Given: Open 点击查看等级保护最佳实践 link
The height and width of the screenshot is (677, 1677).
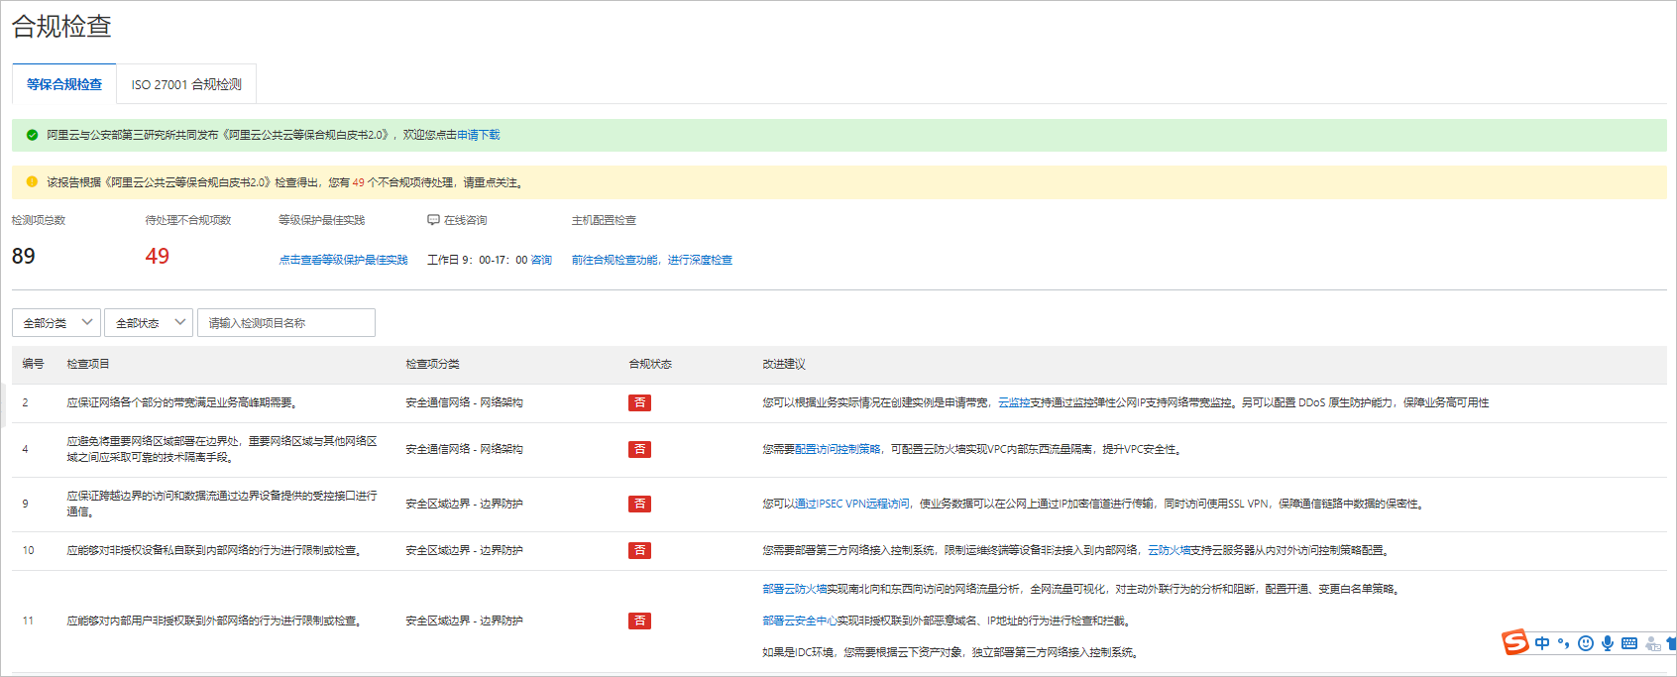Looking at the screenshot, I should click(x=343, y=260).
